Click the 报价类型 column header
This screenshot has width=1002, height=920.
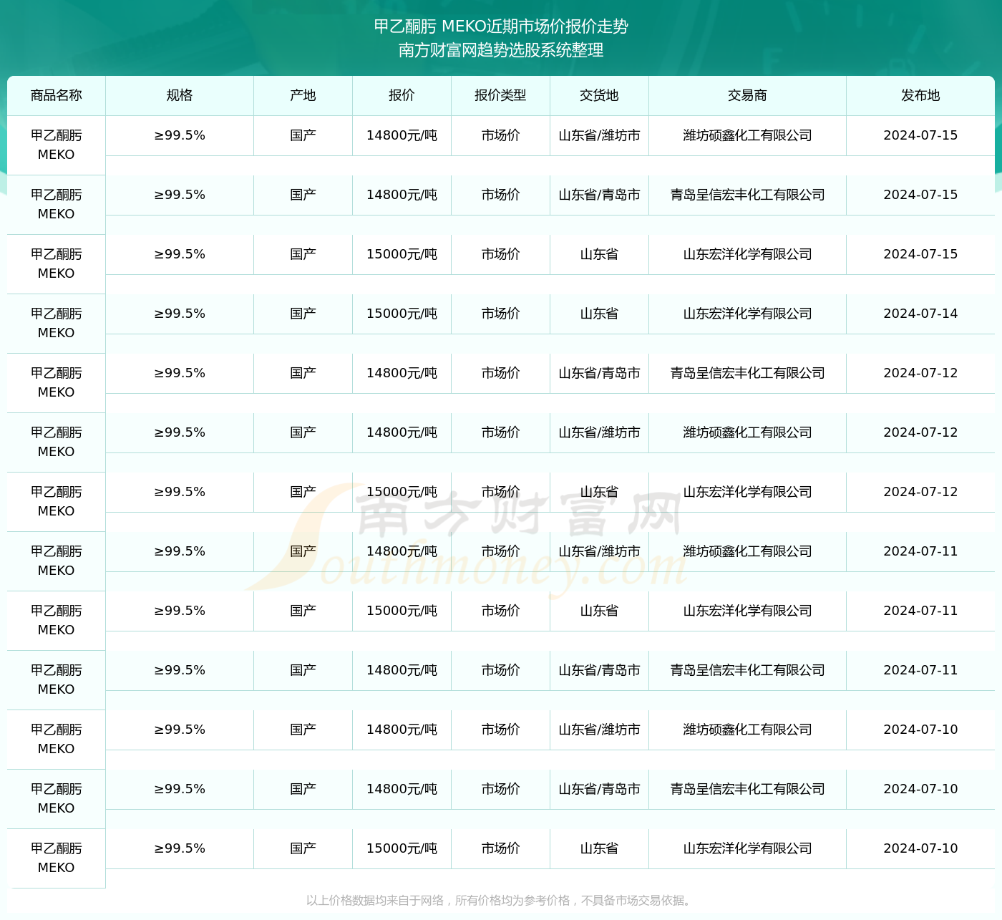pyautogui.click(x=500, y=95)
